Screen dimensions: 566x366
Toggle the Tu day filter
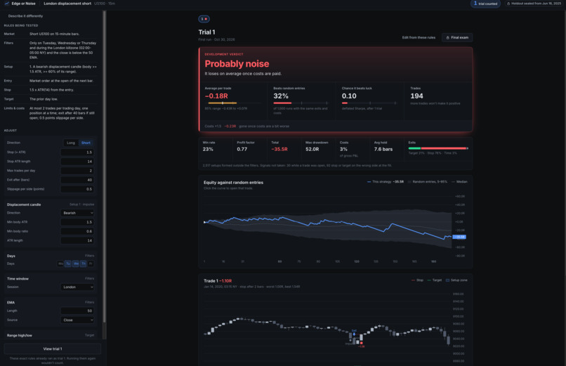tap(68, 264)
